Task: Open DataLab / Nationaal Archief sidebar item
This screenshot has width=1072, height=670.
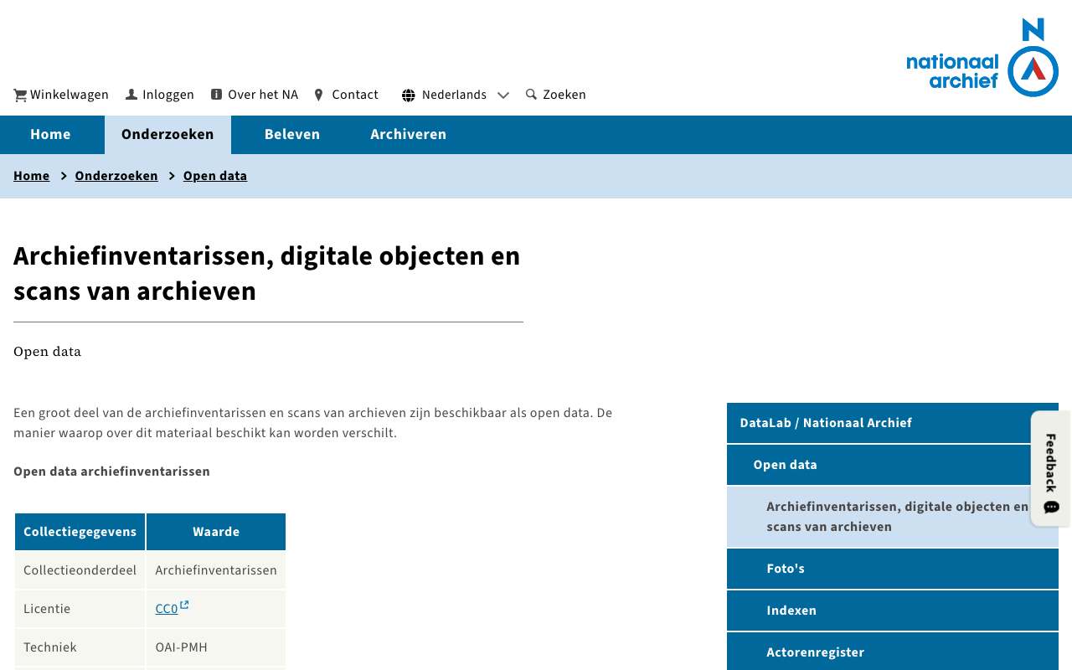Action: [x=893, y=423]
